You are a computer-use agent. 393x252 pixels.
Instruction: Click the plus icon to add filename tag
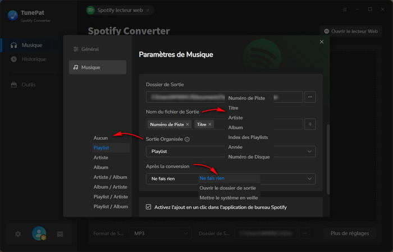click(x=310, y=124)
